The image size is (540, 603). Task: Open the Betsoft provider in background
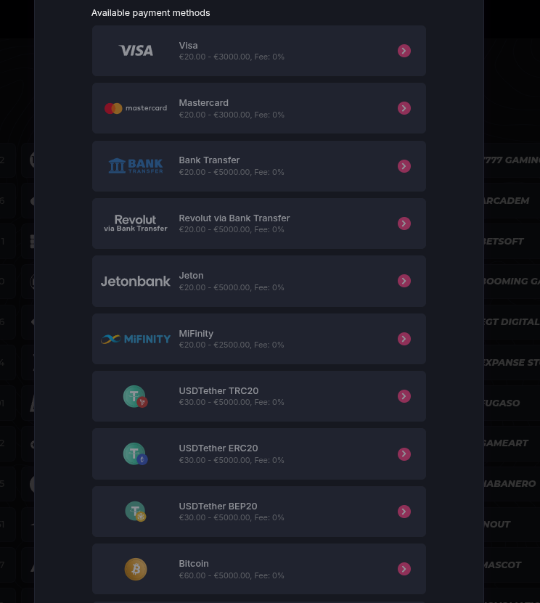[x=503, y=241]
